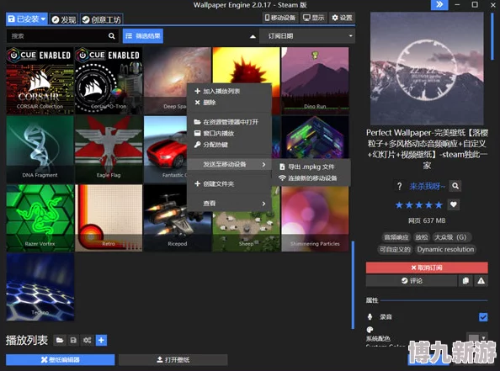Click the 放松 tag

point(421,237)
